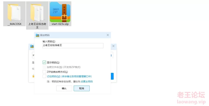Cancel with the 取消 button

click(82, 88)
